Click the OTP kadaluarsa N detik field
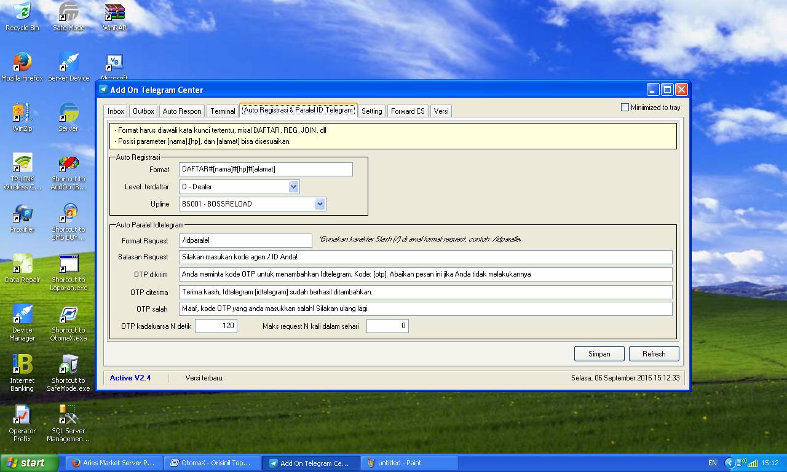This screenshot has width=787, height=472. (x=216, y=326)
